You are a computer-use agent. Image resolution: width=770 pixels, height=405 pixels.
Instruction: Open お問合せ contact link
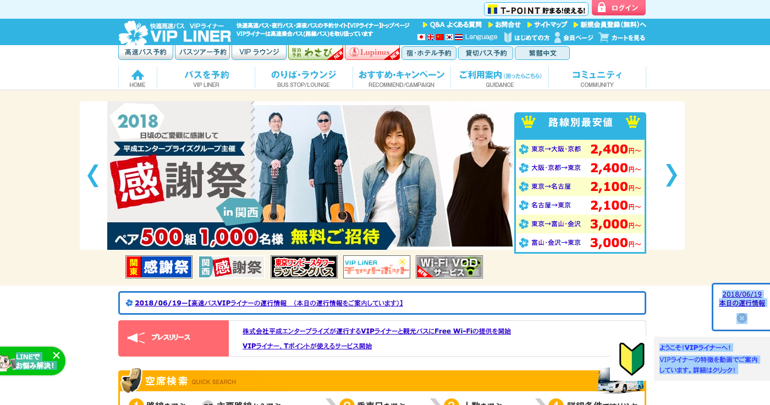pos(504,25)
